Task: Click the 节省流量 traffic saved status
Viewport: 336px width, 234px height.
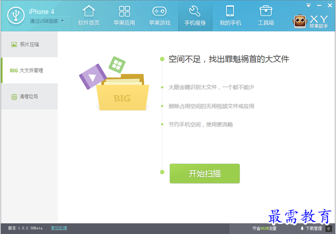Action: [264, 228]
